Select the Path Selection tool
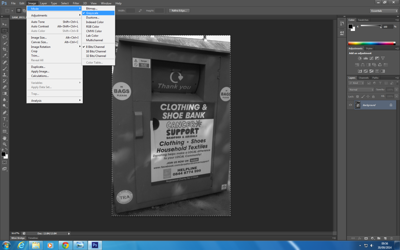The height and width of the screenshot is (250, 400). coord(5,125)
